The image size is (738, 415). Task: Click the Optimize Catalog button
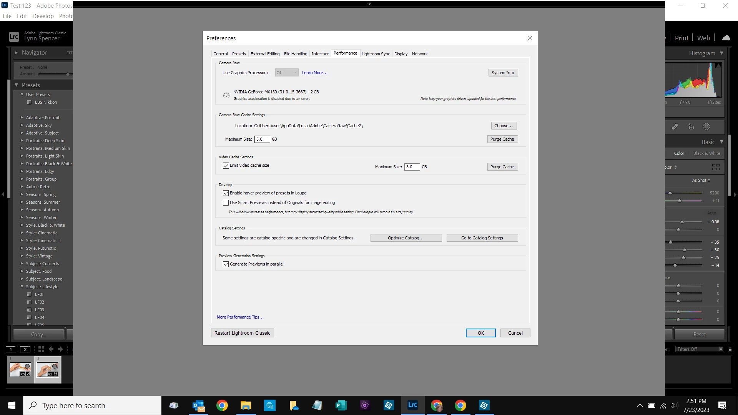[406, 238]
